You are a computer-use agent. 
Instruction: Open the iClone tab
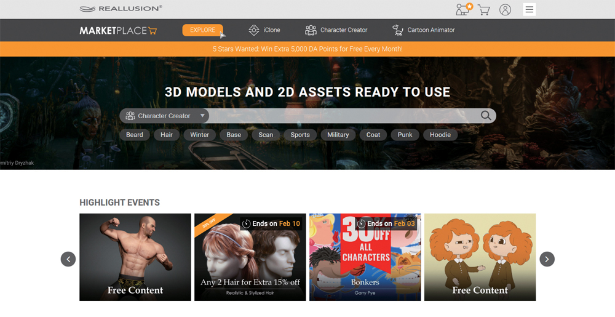pyautogui.click(x=264, y=30)
